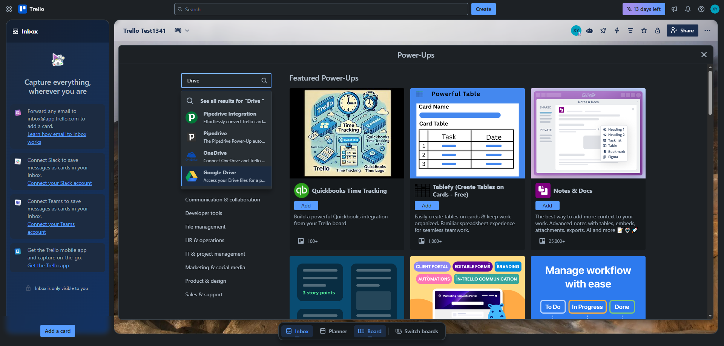Open Marketing & social media category

pyautogui.click(x=215, y=267)
